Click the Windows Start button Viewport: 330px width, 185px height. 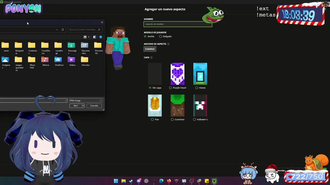tap(116, 181)
